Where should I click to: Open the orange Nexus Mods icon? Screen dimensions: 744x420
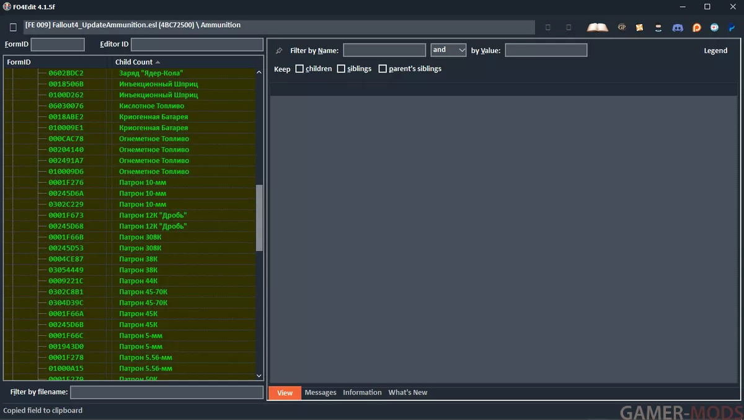click(x=640, y=27)
